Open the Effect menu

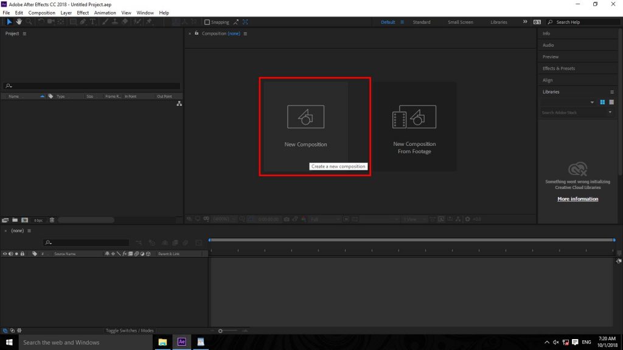(83, 13)
